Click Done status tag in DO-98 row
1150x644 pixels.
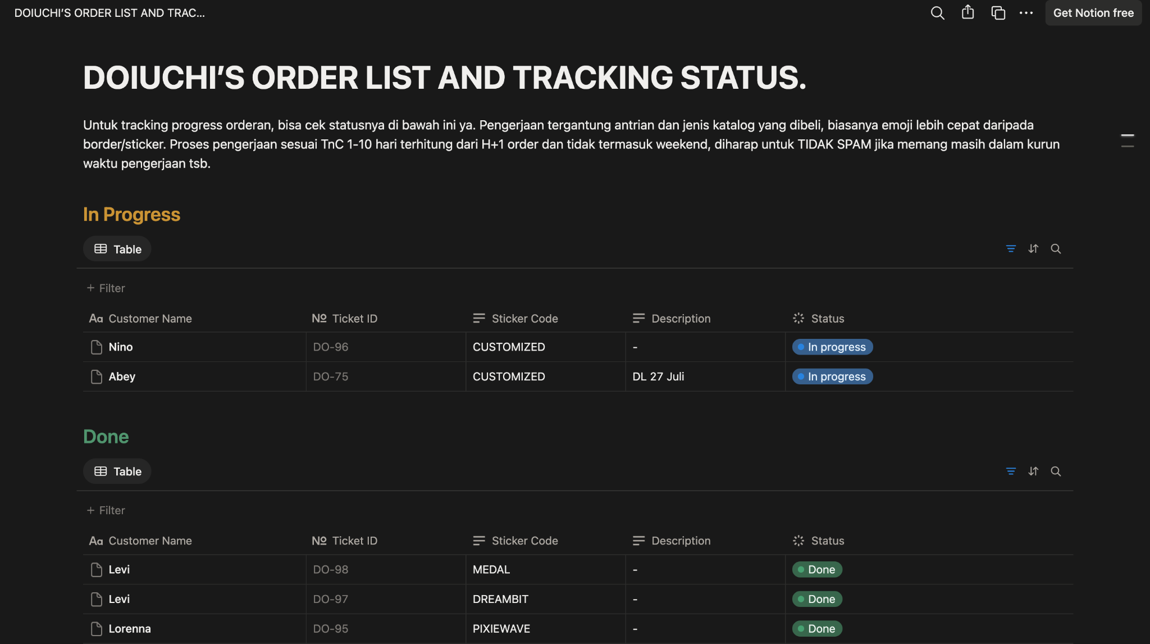pyautogui.click(x=817, y=569)
